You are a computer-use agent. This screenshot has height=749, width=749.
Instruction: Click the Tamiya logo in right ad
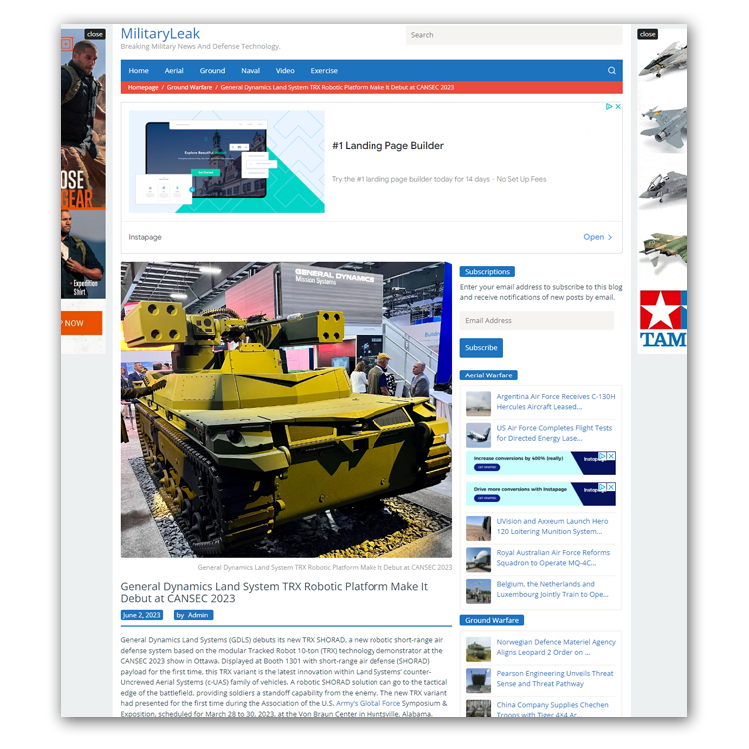point(663,319)
